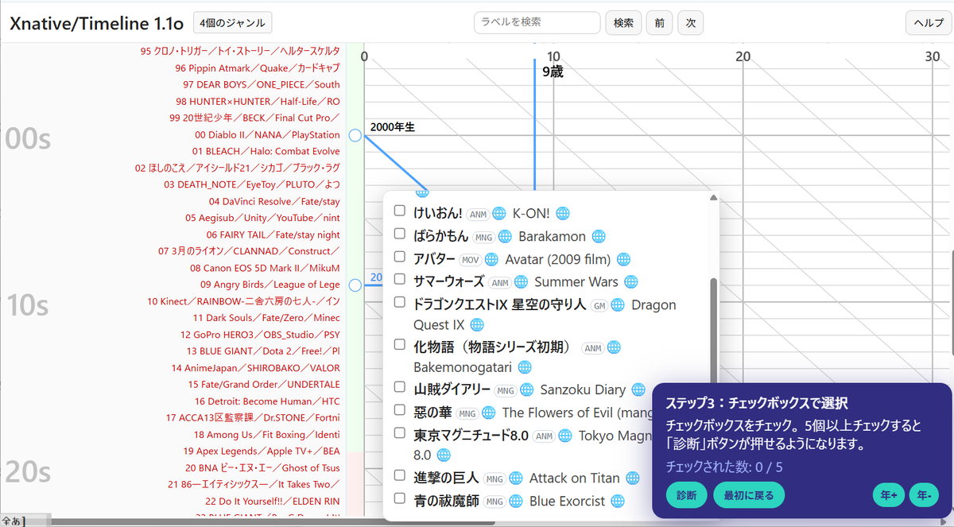The image size is (954, 527).
Task: Click globe icon beside アバター MOV tag
Action: (x=490, y=259)
